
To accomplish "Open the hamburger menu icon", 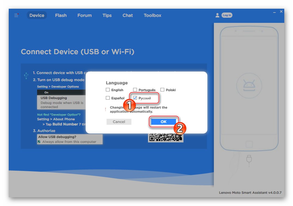I will [16, 15].
